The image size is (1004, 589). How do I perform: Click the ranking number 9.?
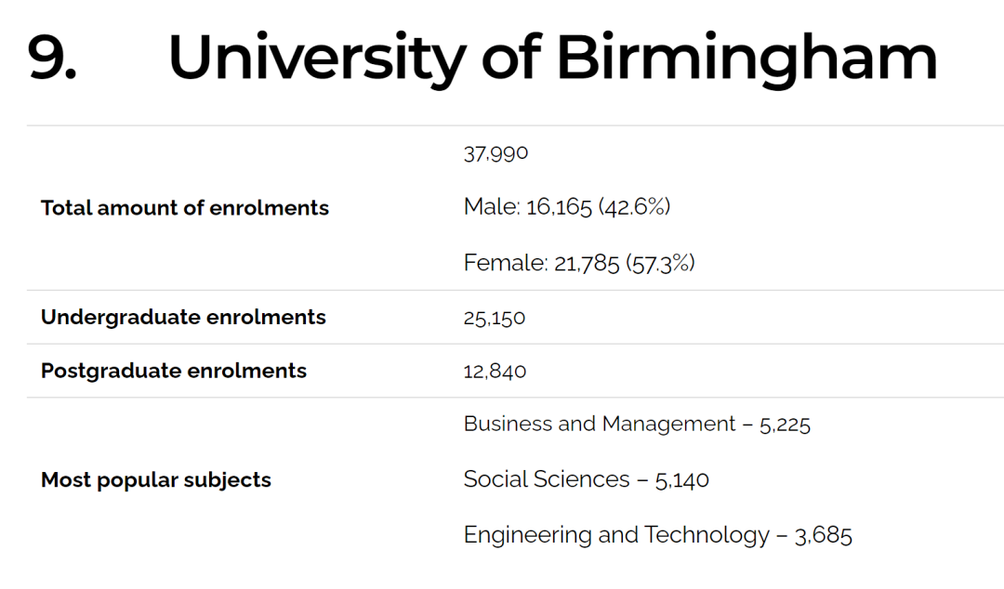[x=52, y=58]
